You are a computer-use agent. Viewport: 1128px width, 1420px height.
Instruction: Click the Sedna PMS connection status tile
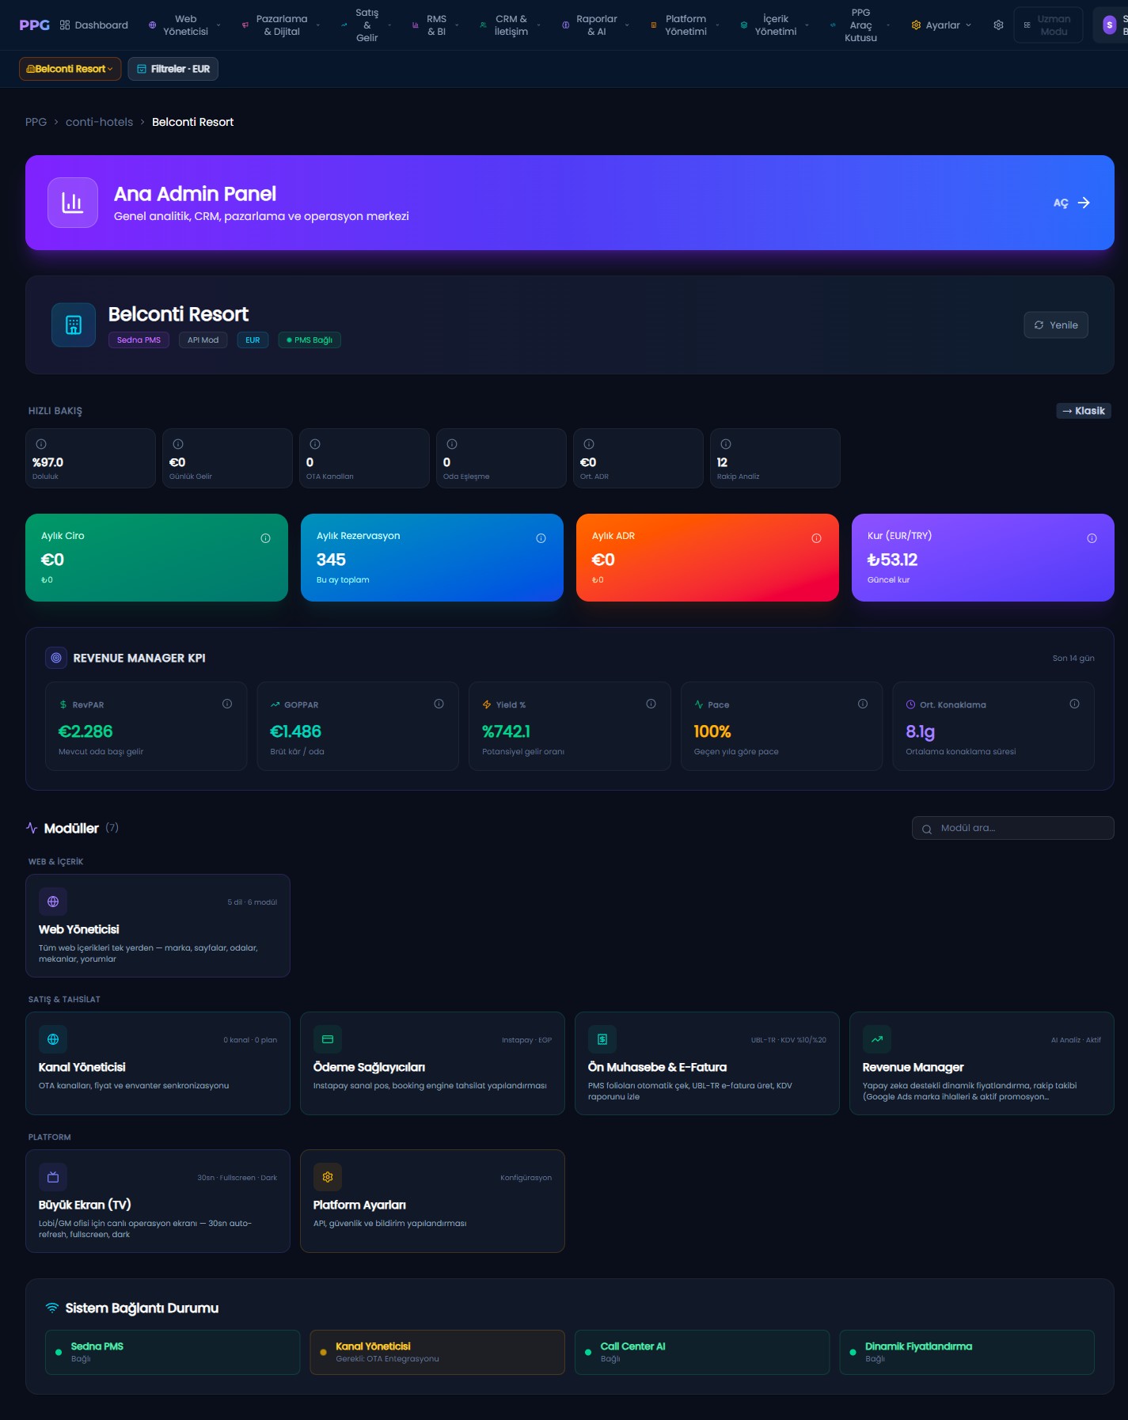[173, 1352]
